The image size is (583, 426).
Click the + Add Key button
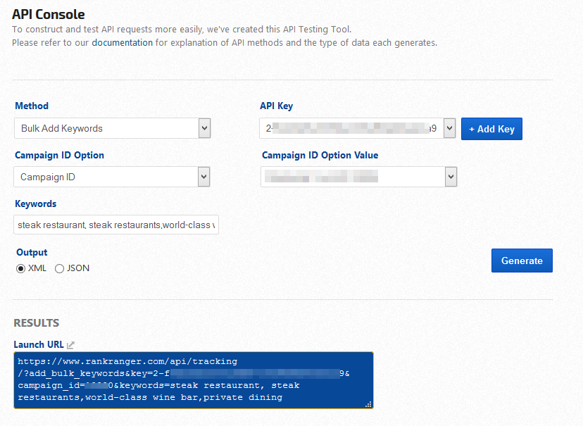(x=491, y=129)
